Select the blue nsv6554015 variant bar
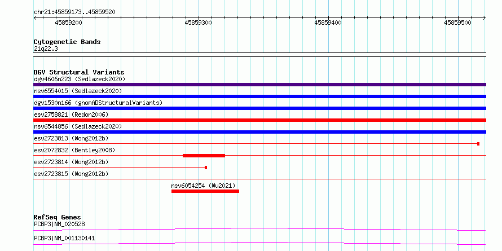This screenshot has width=502, height=251. pyautogui.click(x=259, y=96)
